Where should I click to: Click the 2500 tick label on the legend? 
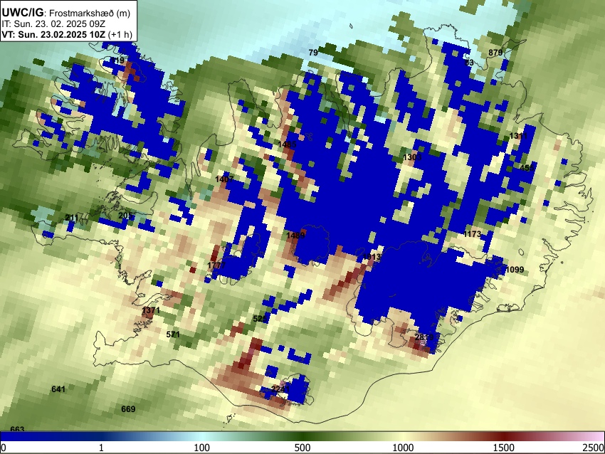click(x=594, y=448)
